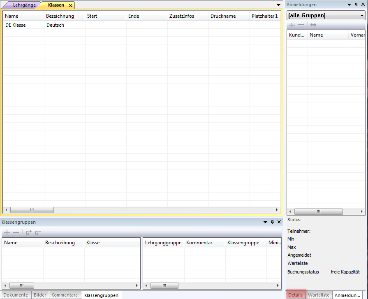Viewport: 368px width, 299px height.
Task: Switch to the Lehrgänge tab
Action: point(24,5)
